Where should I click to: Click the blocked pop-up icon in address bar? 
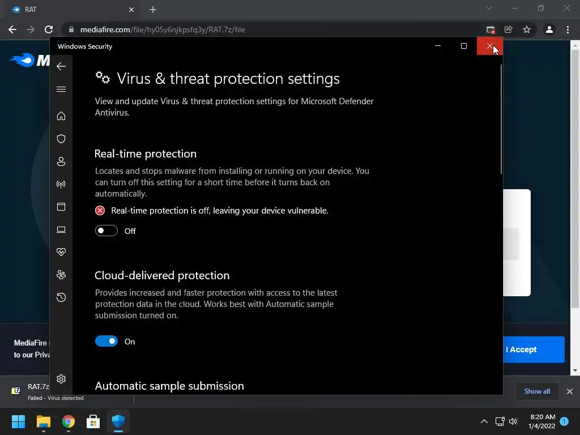pos(491,29)
